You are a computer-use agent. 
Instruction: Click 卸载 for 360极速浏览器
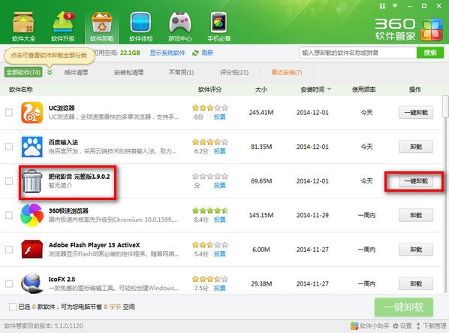pyautogui.click(x=416, y=215)
